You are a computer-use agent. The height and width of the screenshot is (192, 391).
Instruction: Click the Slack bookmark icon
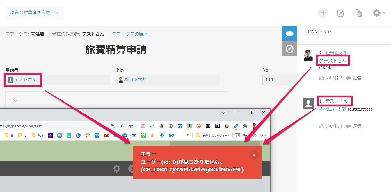pyautogui.click(x=88, y=135)
